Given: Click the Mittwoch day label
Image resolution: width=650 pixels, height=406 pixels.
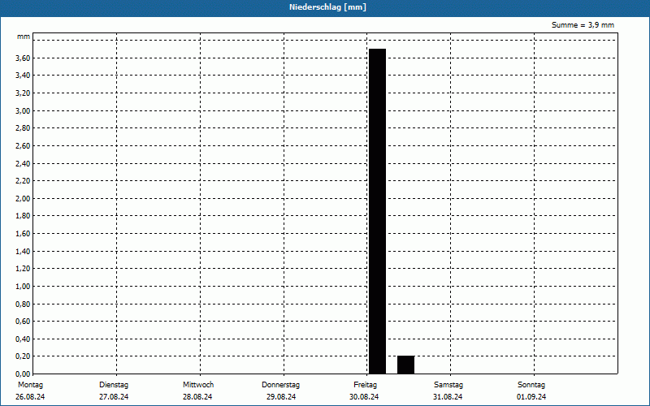Looking at the screenshot, I should (198, 385).
